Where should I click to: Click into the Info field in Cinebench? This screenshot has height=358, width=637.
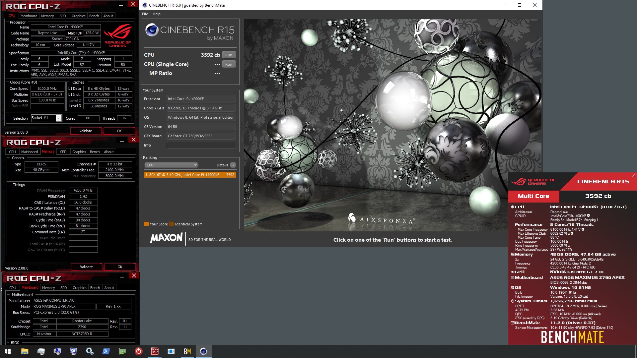[x=201, y=145]
